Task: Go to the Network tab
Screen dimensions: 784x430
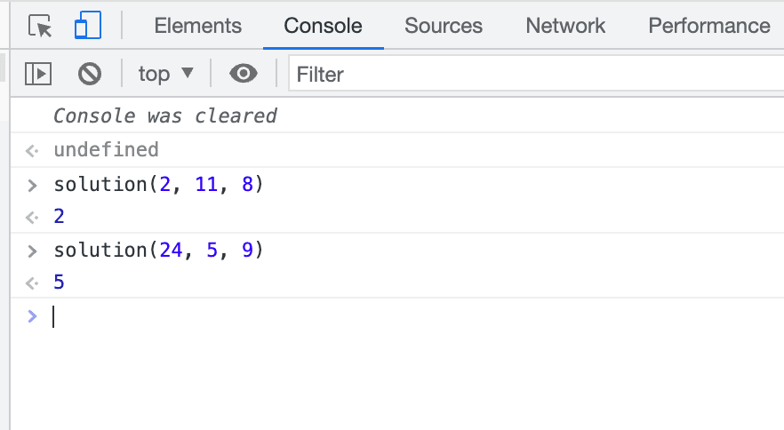Action: coord(565,26)
